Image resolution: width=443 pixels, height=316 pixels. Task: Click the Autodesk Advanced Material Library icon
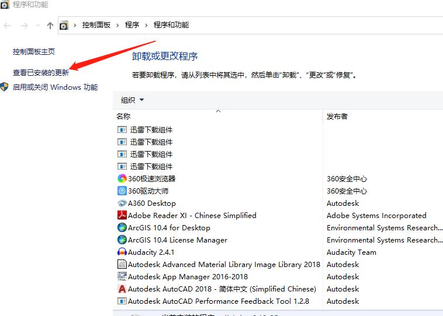click(122, 264)
